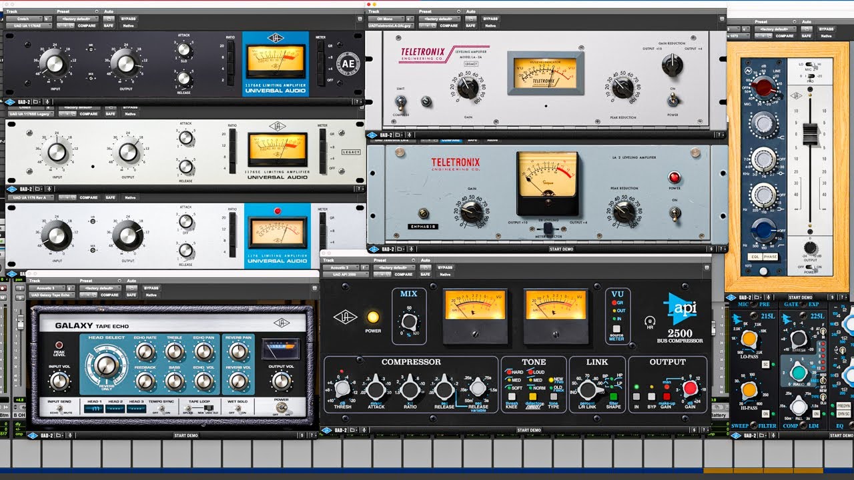Click the grey LA-2 Gain knob
This screenshot has width=854, height=480.
[x=472, y=213]
